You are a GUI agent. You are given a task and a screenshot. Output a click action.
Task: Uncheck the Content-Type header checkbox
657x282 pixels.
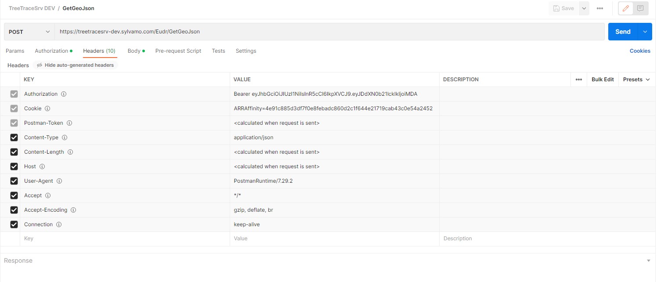click(14, 137)
